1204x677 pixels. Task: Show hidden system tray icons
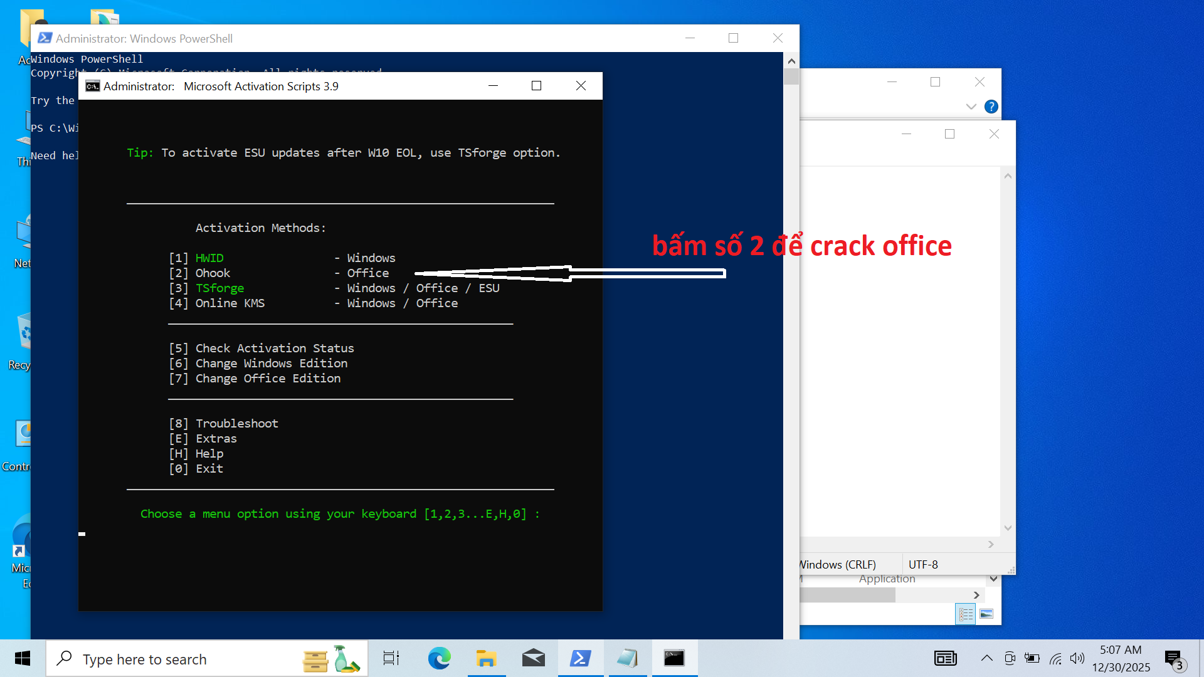986,658
